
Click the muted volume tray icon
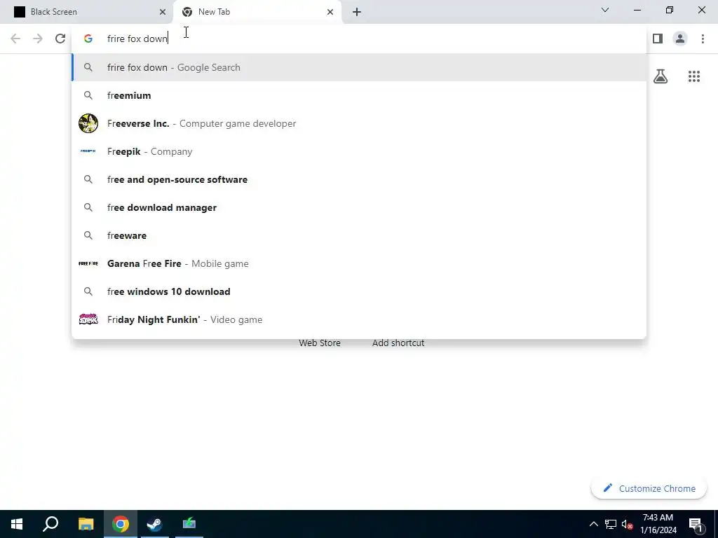click(628, 524)
